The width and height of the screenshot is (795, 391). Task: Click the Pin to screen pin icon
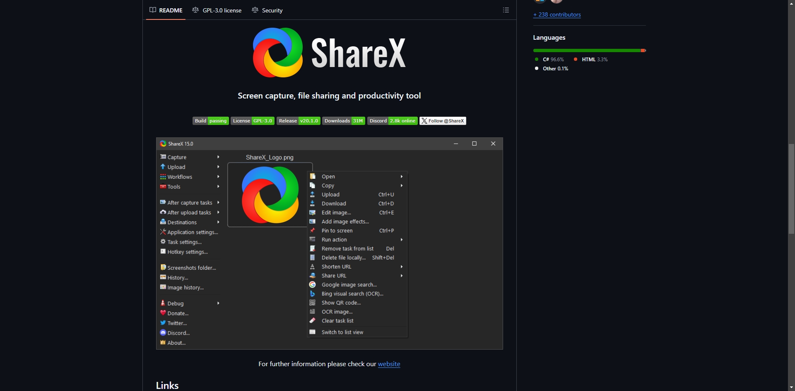313,230
